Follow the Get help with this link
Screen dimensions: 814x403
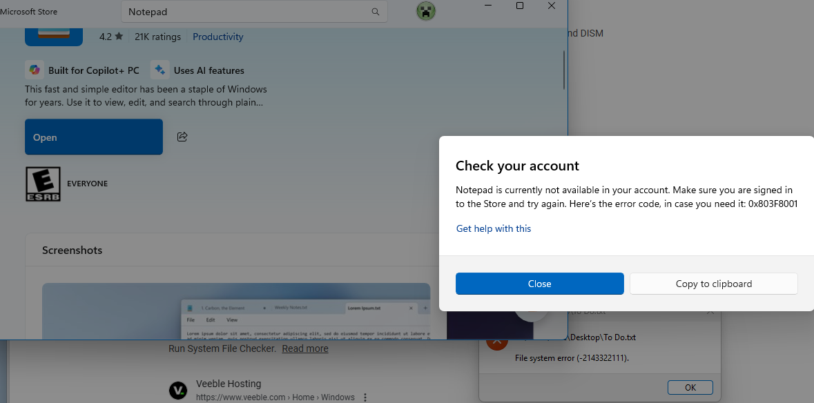[493, 228]
